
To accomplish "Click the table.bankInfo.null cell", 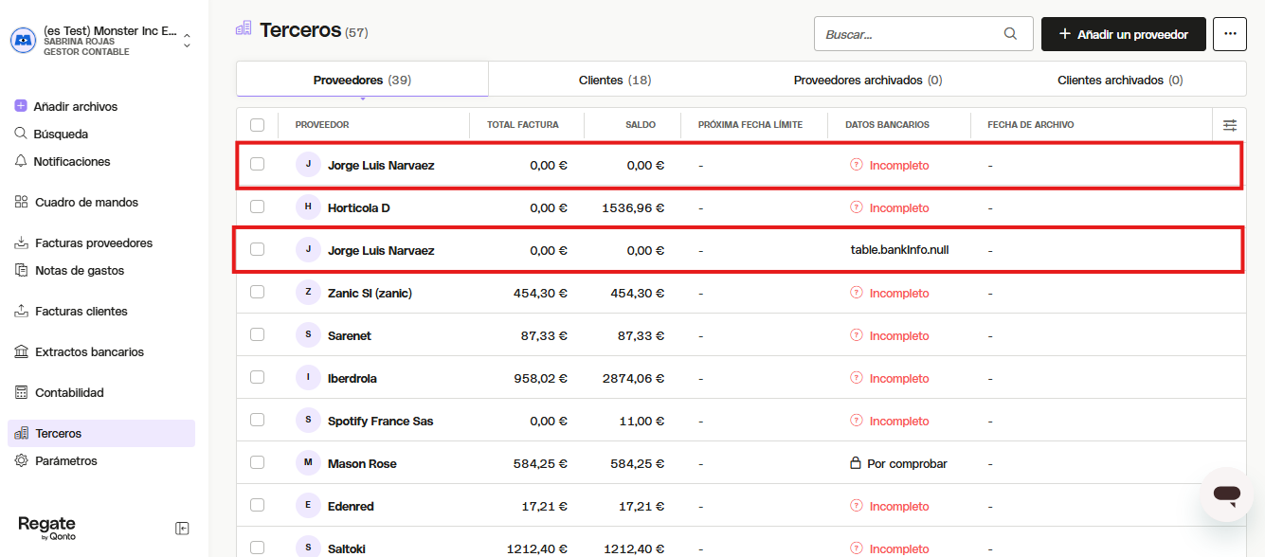I will click(x=899, y=250).
